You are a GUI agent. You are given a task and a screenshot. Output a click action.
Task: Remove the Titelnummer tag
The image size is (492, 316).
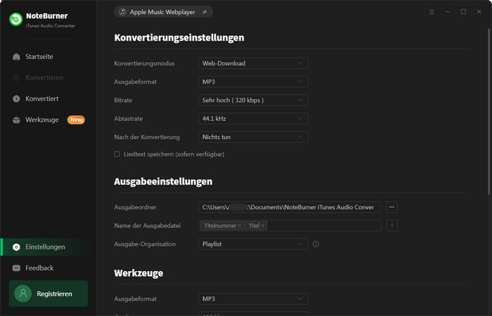(240, 225)
